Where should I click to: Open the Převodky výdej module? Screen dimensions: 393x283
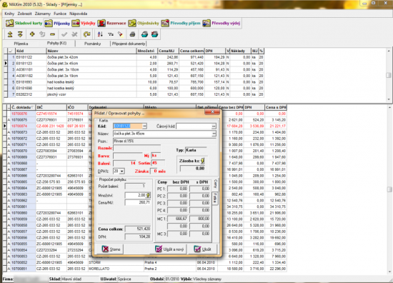pyautogui.click(x=222, y=24)
